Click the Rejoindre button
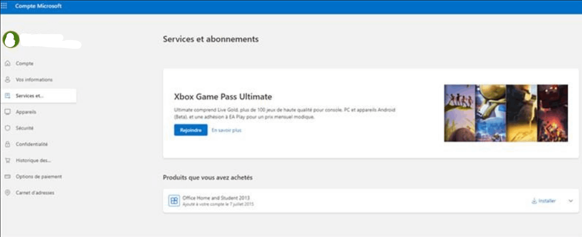This screenshot has height=237, width=582. tap(191, 130)
